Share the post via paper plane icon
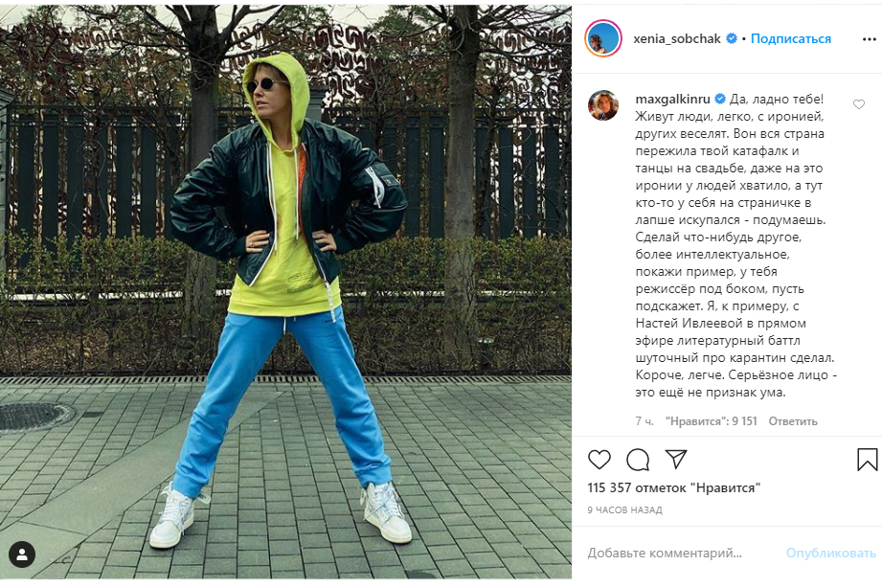 point(675,459)
